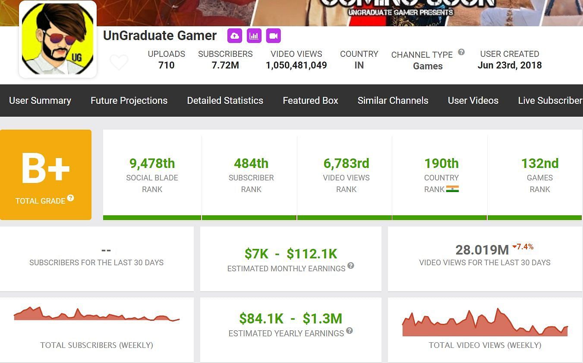Screen dimensions: 583x363
Task: Click the 1,050,481,049 video views count
Action: 296,65
